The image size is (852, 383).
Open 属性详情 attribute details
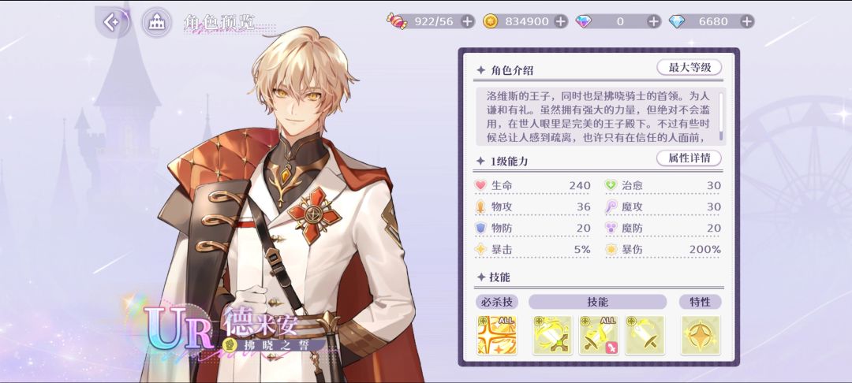tap(689, 158)
